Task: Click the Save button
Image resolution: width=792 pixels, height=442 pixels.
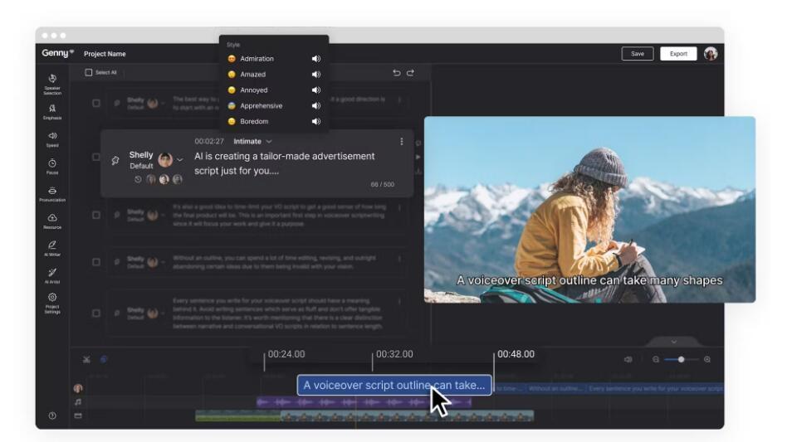Action: coord(638,53)
